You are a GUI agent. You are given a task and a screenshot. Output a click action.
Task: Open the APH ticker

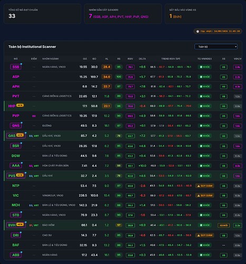16,87
